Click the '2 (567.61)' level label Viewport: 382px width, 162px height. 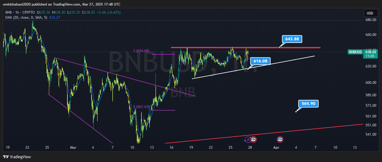[141, 107]
